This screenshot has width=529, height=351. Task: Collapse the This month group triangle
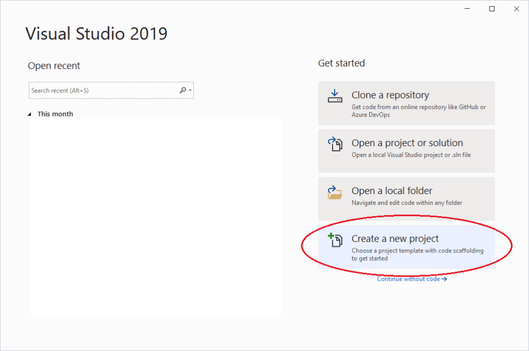29,114
